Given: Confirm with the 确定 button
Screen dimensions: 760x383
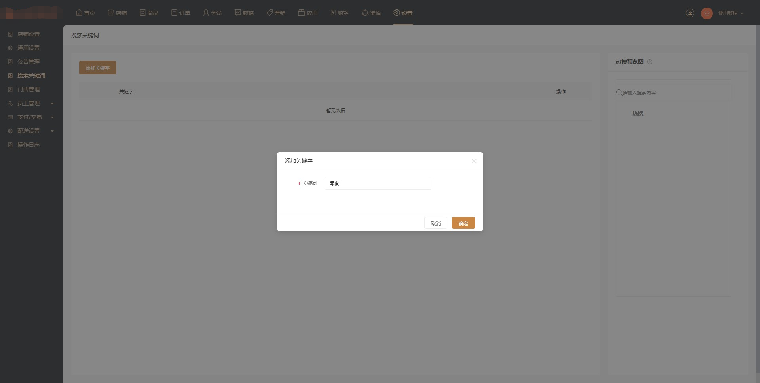Looking at the screenshot, I should [463, 223].
